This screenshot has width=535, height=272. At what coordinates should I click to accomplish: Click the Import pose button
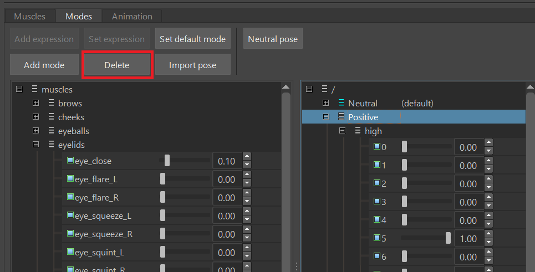click(192, 65)
